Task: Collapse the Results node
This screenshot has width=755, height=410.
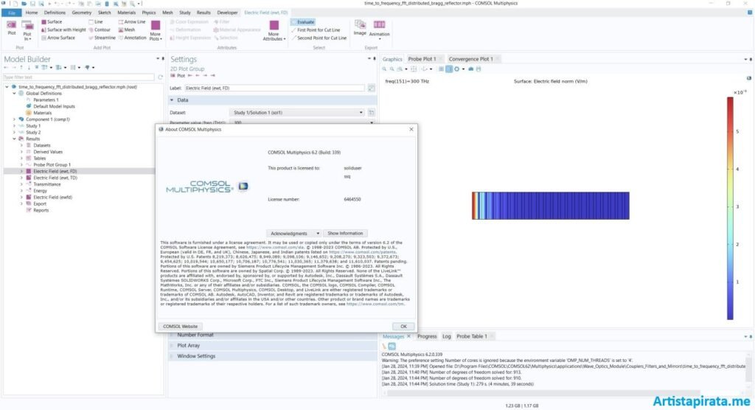Action: 15,139
